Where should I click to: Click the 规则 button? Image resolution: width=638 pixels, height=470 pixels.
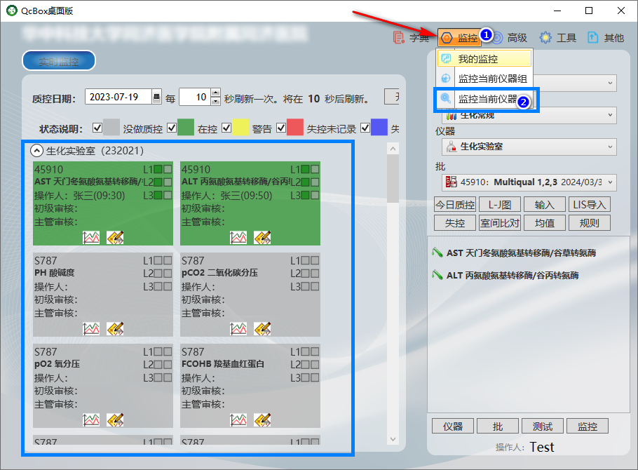(590, 223)
